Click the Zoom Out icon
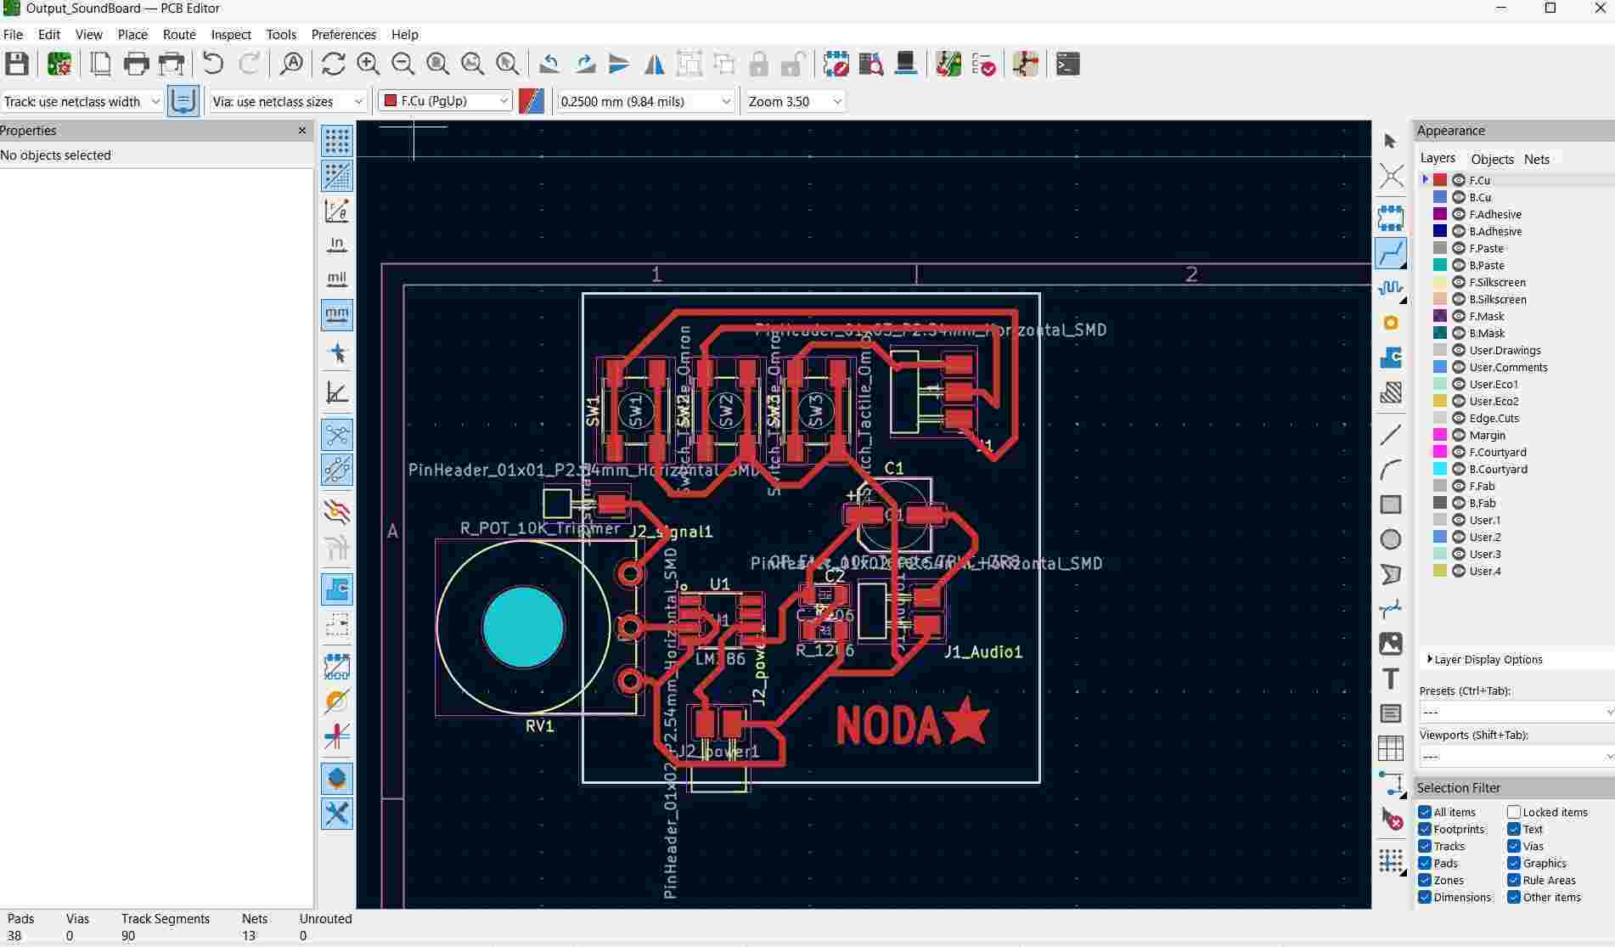Viewport: 1615px width, 947px height. coord(402,65)
